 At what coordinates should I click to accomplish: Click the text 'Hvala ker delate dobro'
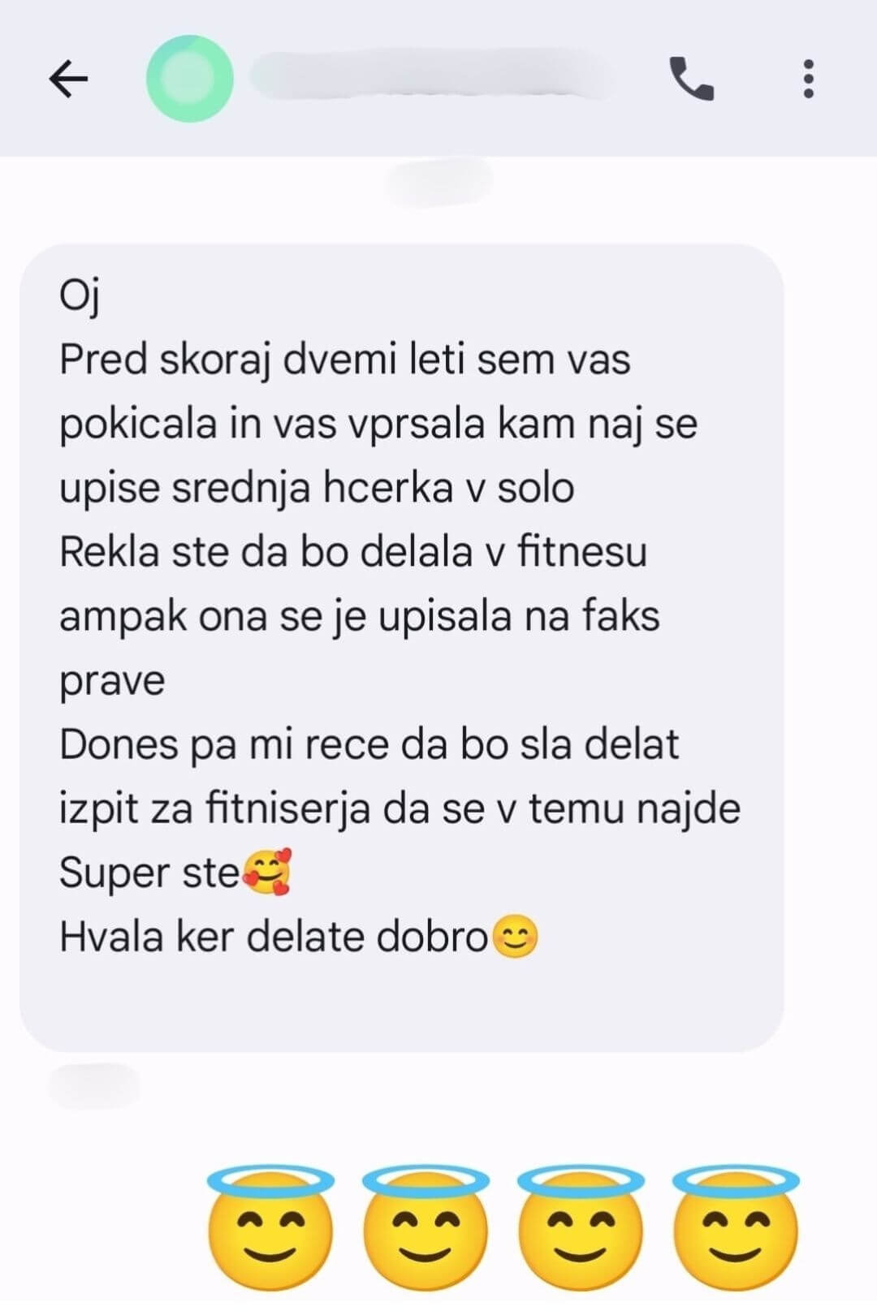(273, 937)
